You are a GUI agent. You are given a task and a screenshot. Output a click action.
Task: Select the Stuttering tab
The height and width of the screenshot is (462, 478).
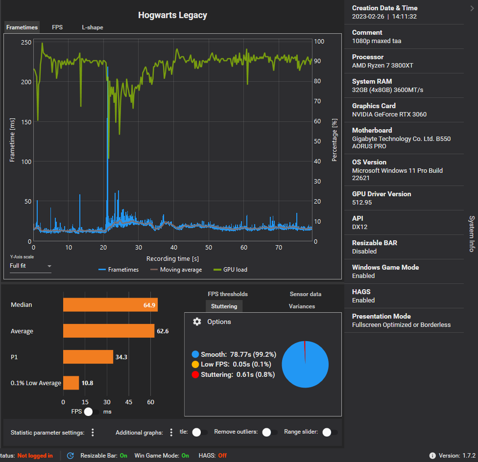point(224,306)
